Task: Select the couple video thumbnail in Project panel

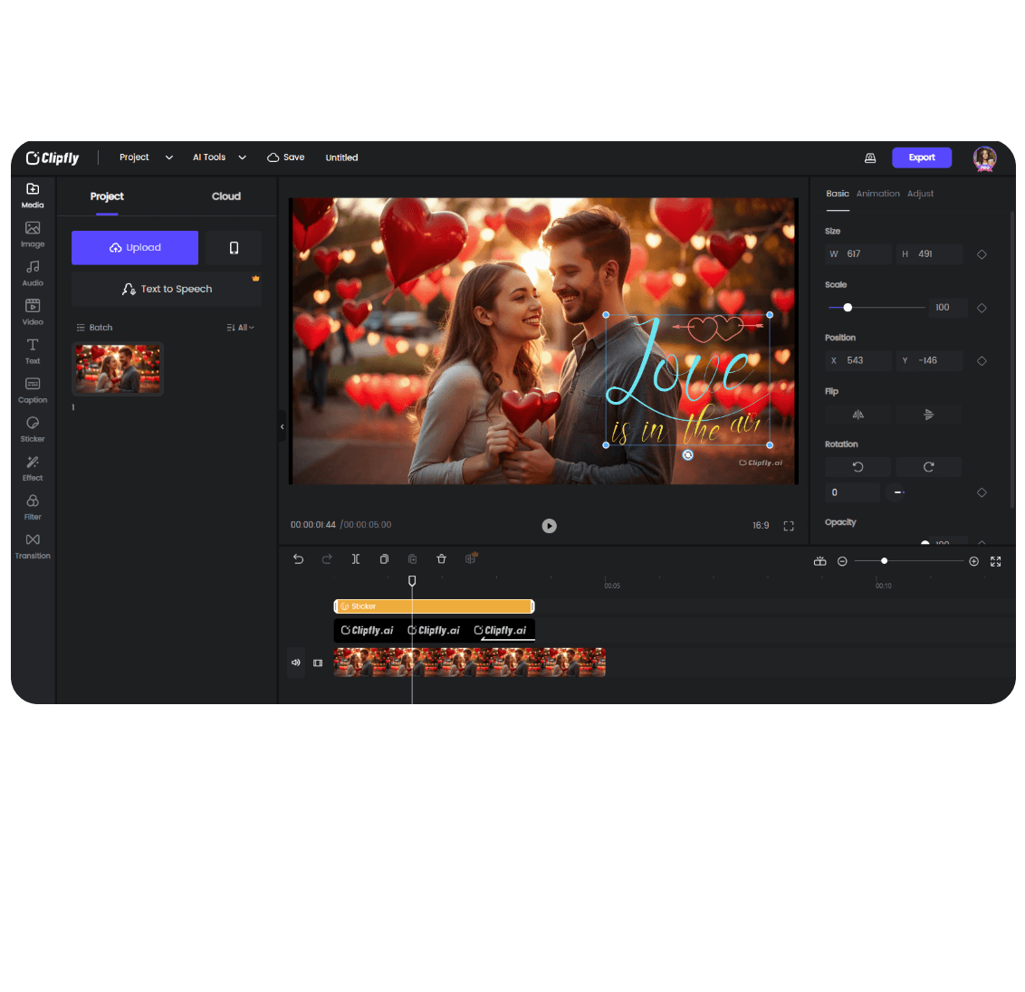Action: tap(117, 367)
